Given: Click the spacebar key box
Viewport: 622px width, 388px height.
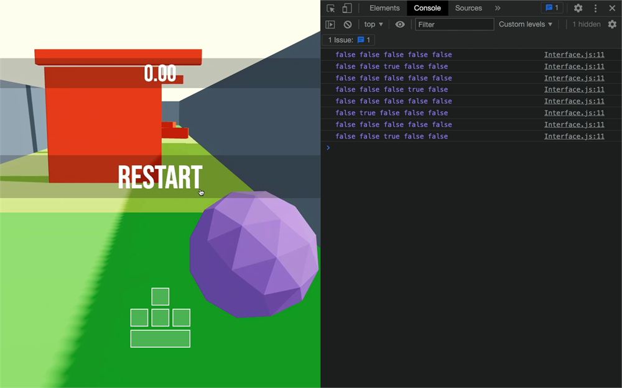Looking at the screenshot, I should [x=160, y=338].
